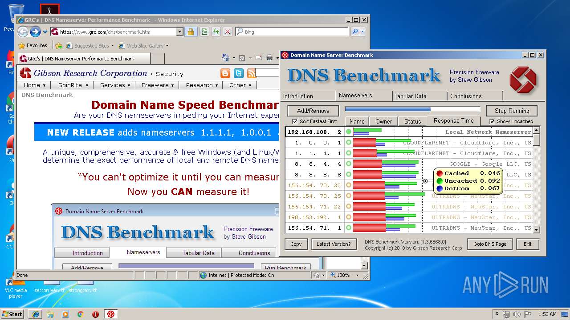Open the Twitter icon on GRC page
The width and height of the screenshot is (570, 320).
click(239, 73)
